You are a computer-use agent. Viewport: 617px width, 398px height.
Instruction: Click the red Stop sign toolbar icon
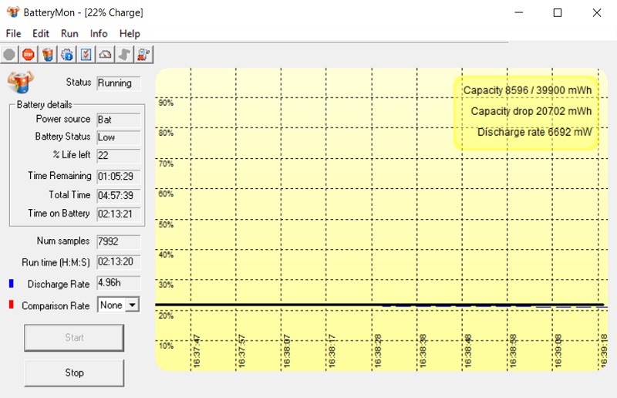(29, 54)
